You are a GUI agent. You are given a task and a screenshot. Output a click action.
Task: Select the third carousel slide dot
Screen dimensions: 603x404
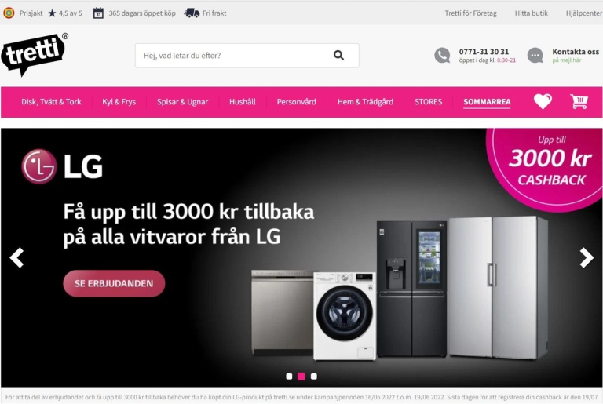click(314, 377)
